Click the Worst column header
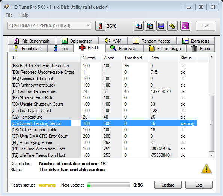The width and height of the screenshot is (223, 196). (111, 58)
